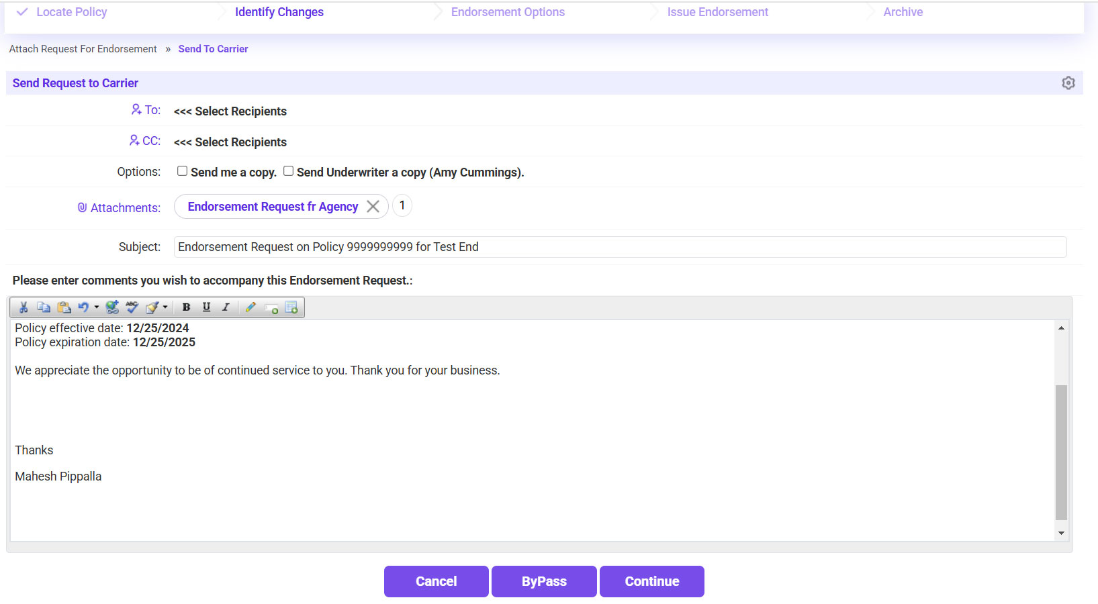This screenshot has height=604, width=1098.
Task: Click Send To Carrier breadcrumb link
Action: (213, 48)
